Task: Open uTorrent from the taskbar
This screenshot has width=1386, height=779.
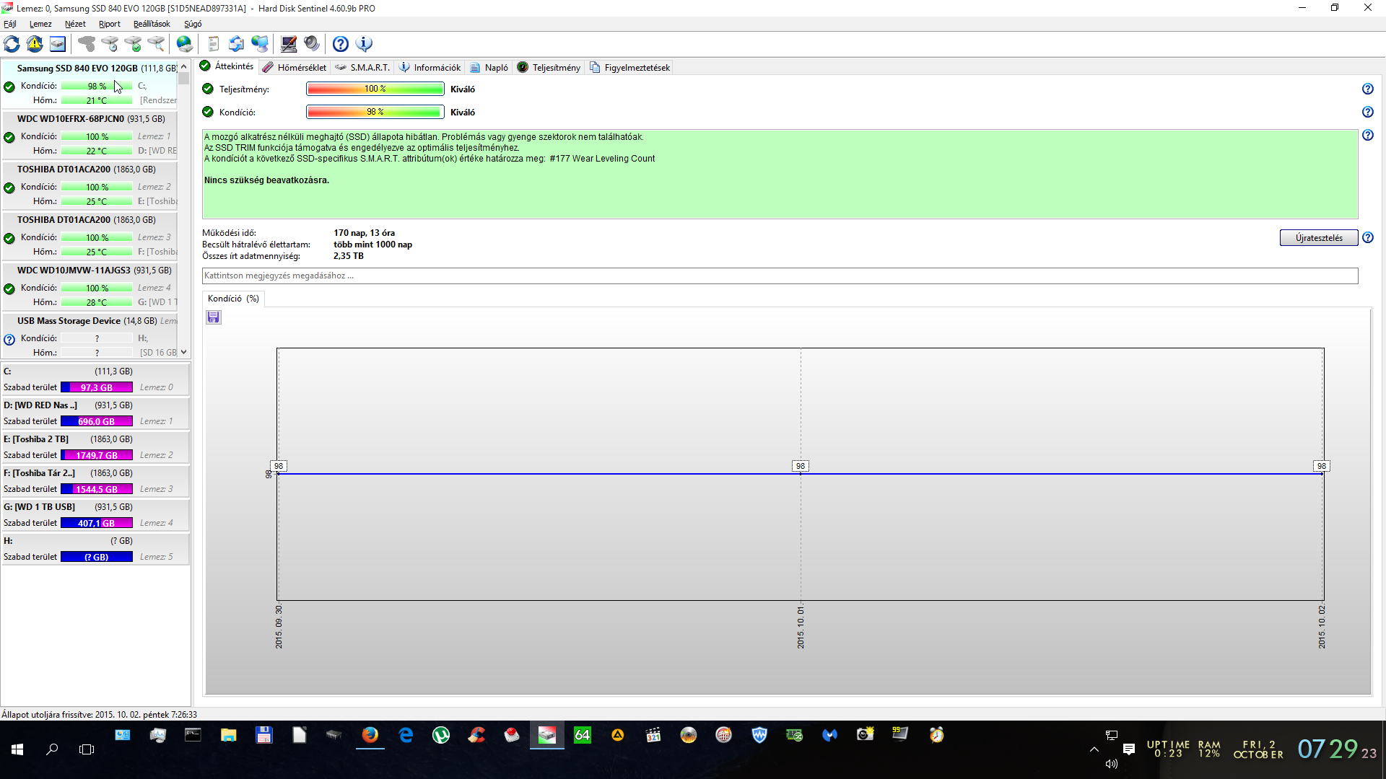Action: [441, 735]
